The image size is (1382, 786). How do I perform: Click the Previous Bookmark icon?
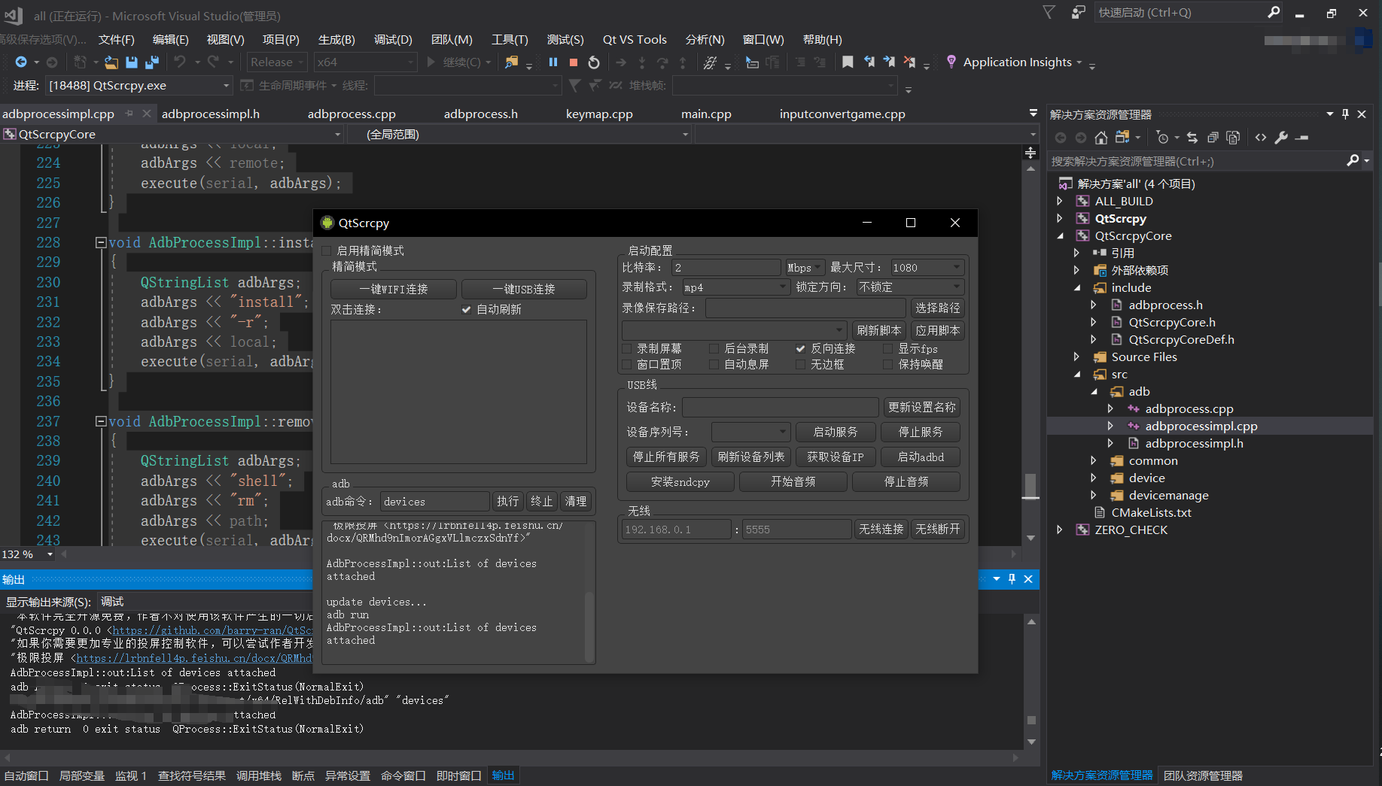pyautogui.click(x=869, y=62)
